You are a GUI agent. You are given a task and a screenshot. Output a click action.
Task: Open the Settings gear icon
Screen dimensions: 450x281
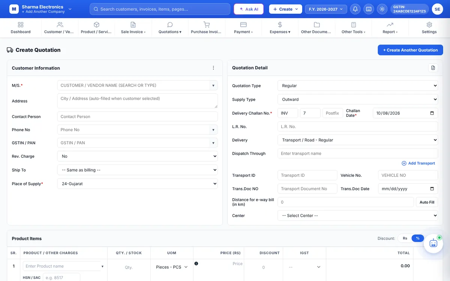click(429, 25)
